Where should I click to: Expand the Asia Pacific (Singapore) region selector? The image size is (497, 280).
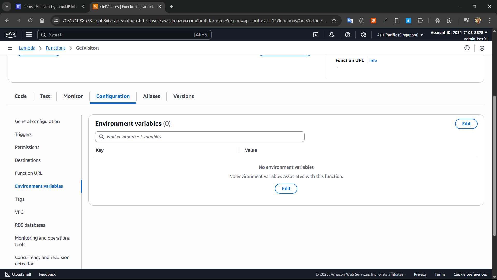click(400, 35)
